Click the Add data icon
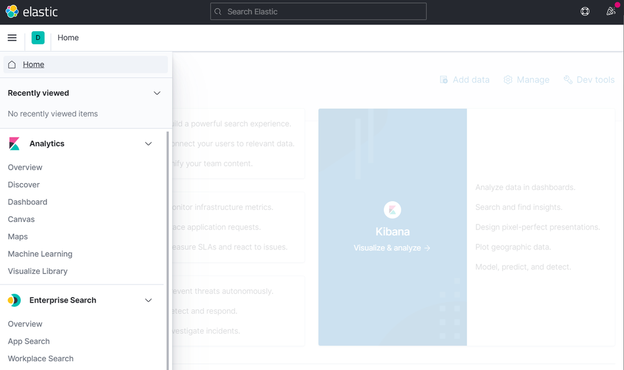The width and height of the screenshot is (624, 370). pos(444,79)
